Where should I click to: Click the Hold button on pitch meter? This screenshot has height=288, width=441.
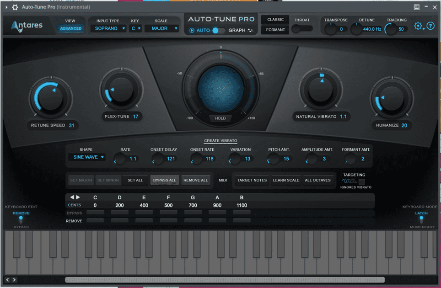(x=220, y=118)
